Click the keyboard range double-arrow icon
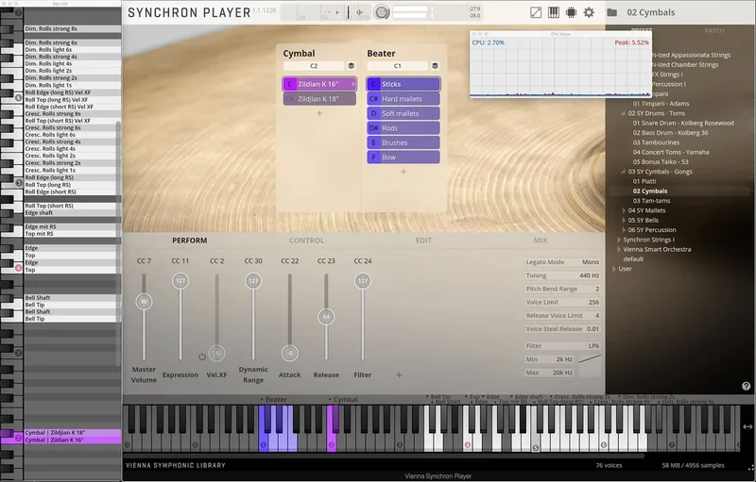 coord(747,426)
